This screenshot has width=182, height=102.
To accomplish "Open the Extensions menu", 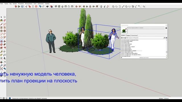I will pos(41,4).
